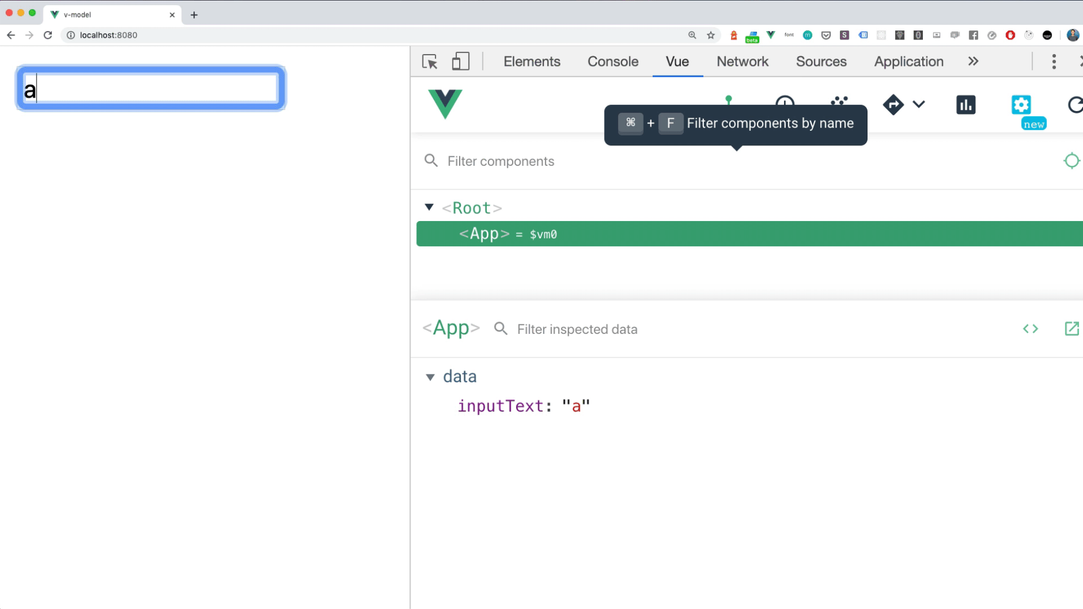Image resolution: width=1083 pixels, height=609 pixels.
Task: Switch to the Network tab
Action: (x=742, y=61)
